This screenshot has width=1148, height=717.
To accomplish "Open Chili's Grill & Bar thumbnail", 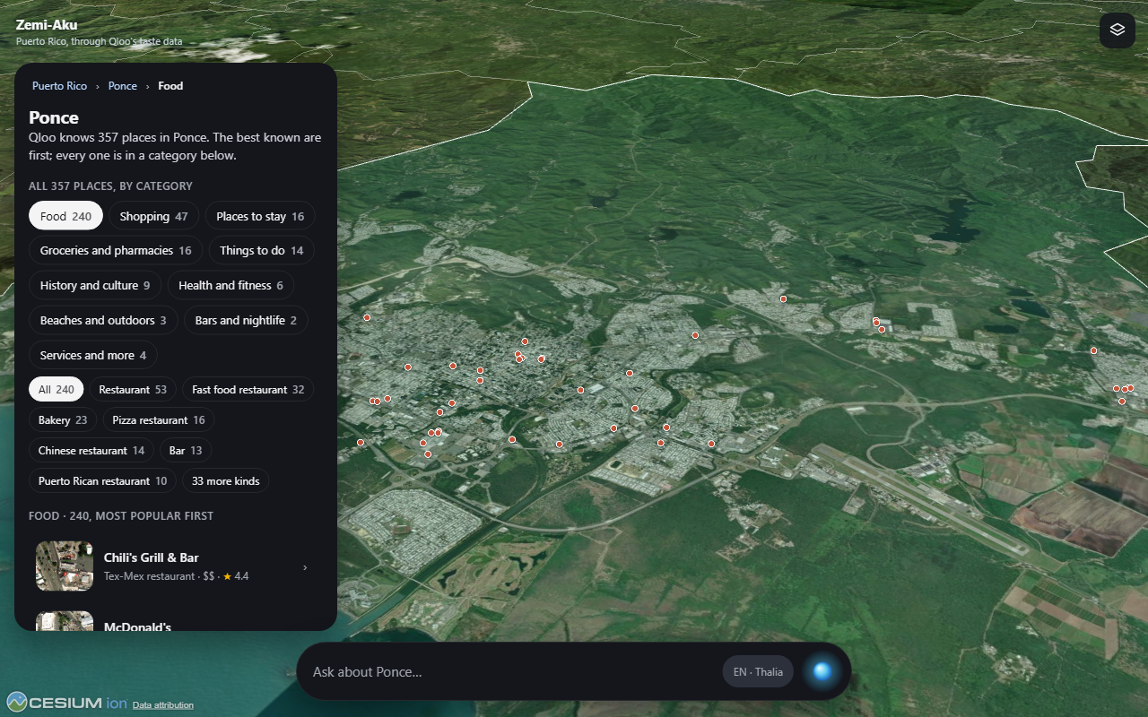I will (65, 566).
